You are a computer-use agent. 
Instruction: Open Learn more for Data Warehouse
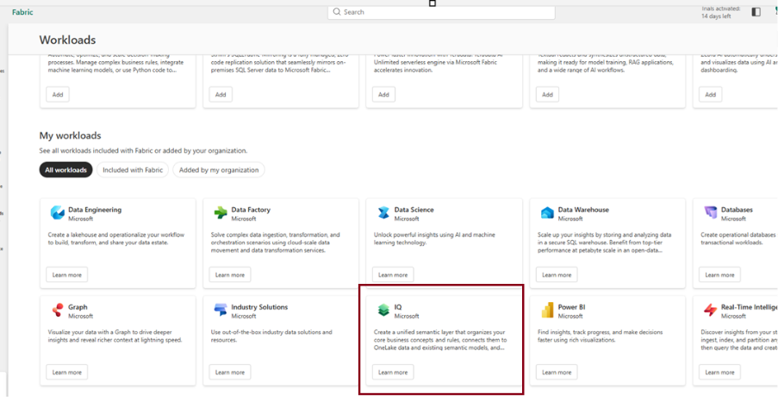pyautogui.click(x=557, y=274)
